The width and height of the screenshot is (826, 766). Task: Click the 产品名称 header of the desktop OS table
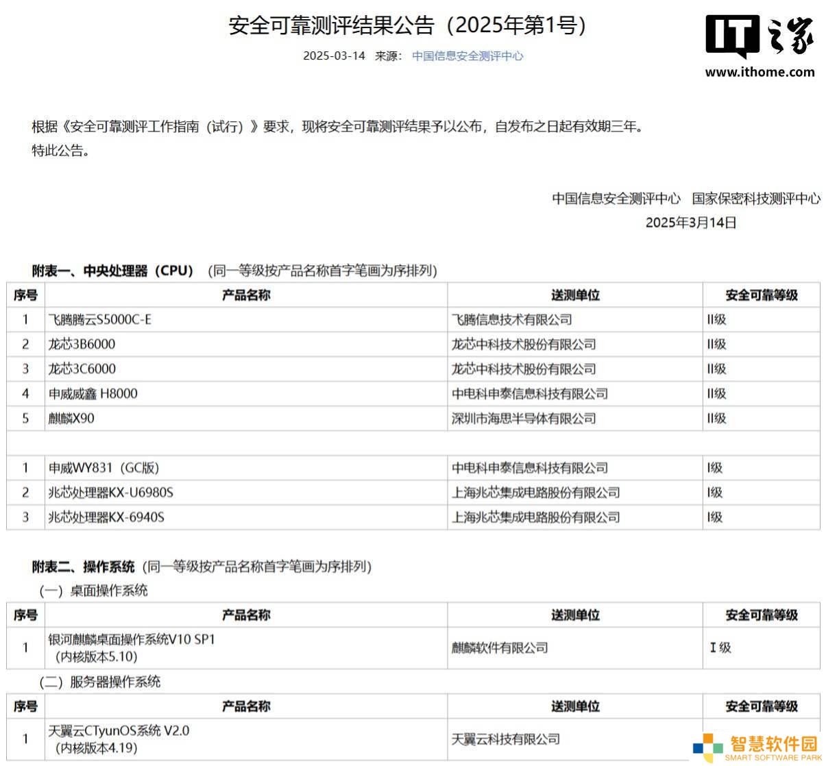(x=246, y=615)
